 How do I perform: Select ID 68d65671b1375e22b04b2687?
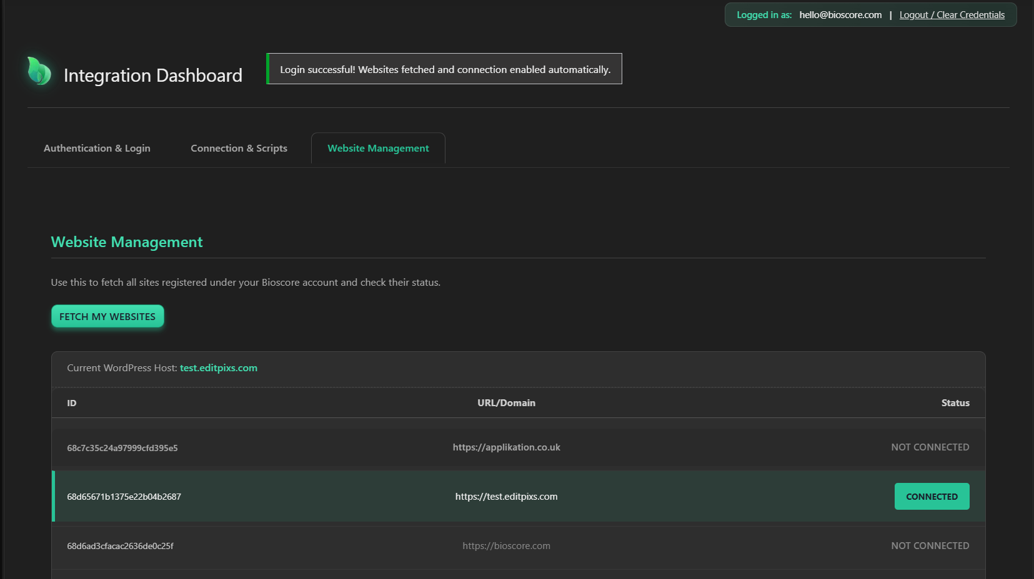click(124, 497)
